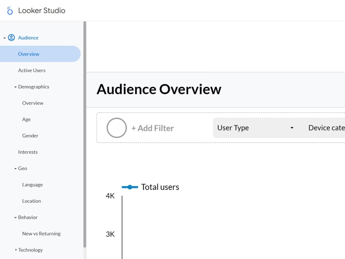This screenshot has width=345, height=259.
Task: Collapse the Geo section
Action: tap(15, 168)
